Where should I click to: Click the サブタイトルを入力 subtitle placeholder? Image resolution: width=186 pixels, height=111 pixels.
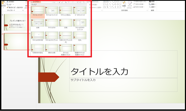[x=123, y=85]
